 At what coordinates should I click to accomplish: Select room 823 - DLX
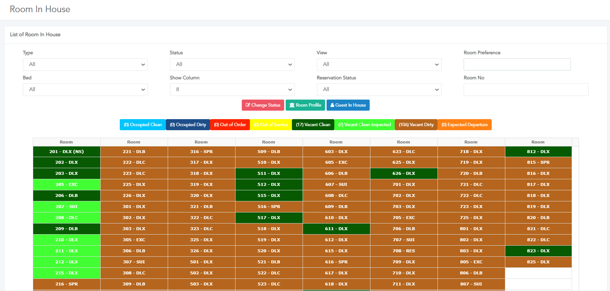(x=538, y=251)
